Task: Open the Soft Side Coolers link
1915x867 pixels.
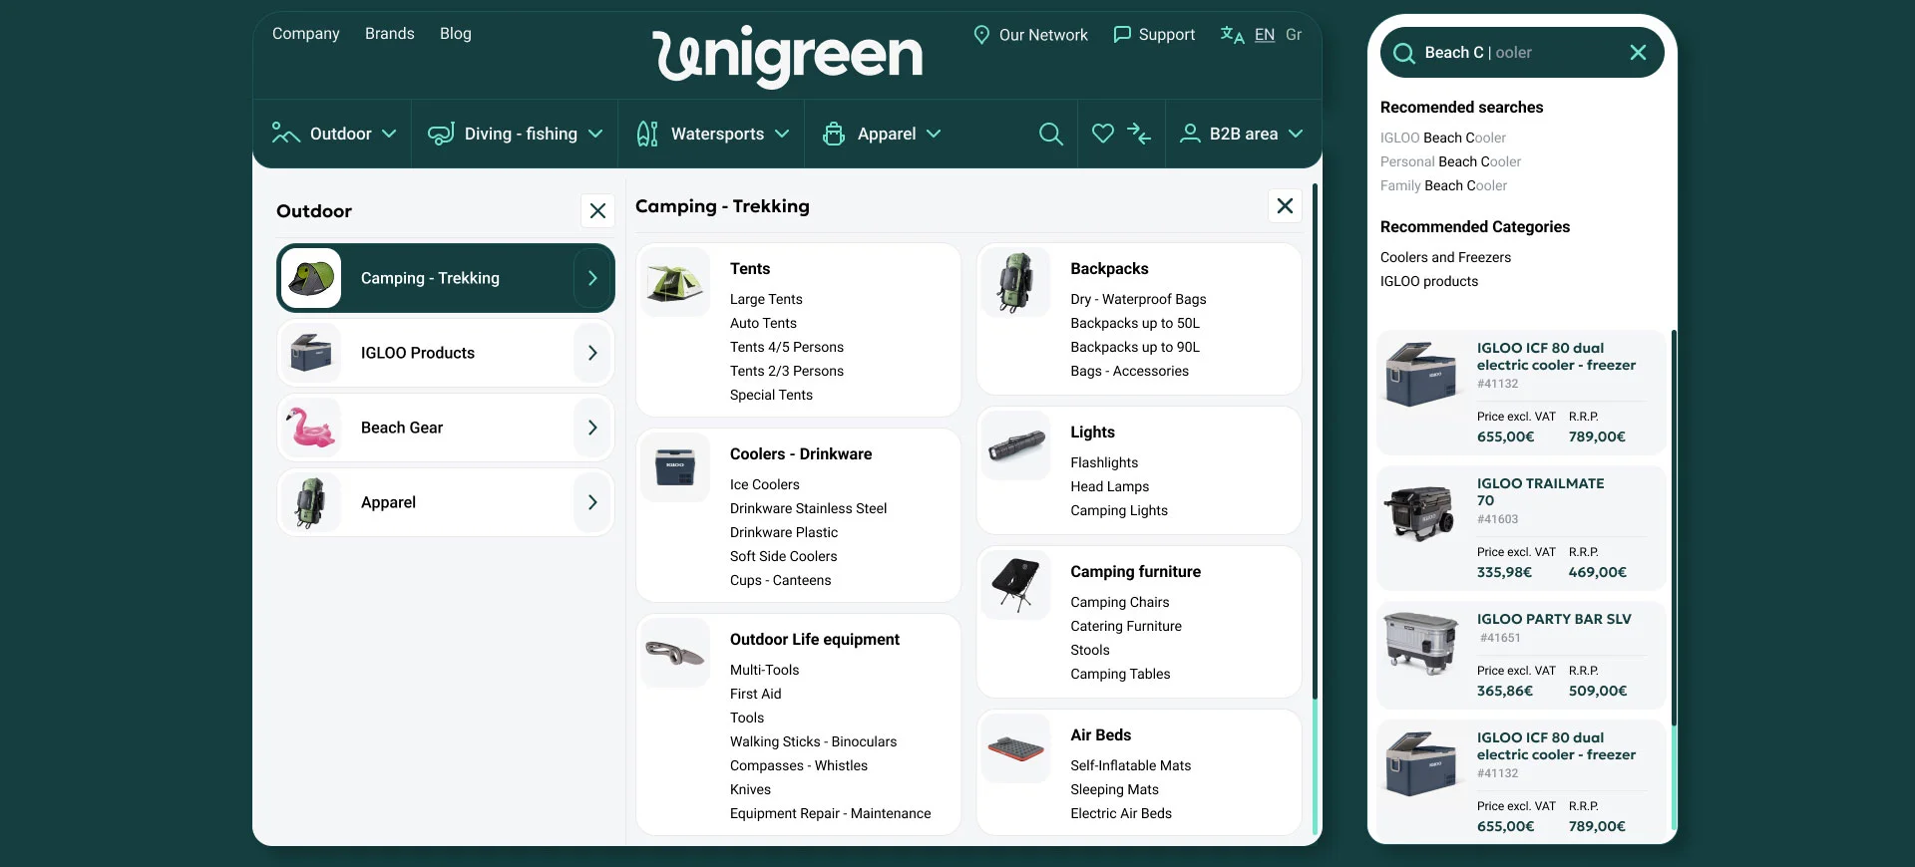Action: click(783, 556)
